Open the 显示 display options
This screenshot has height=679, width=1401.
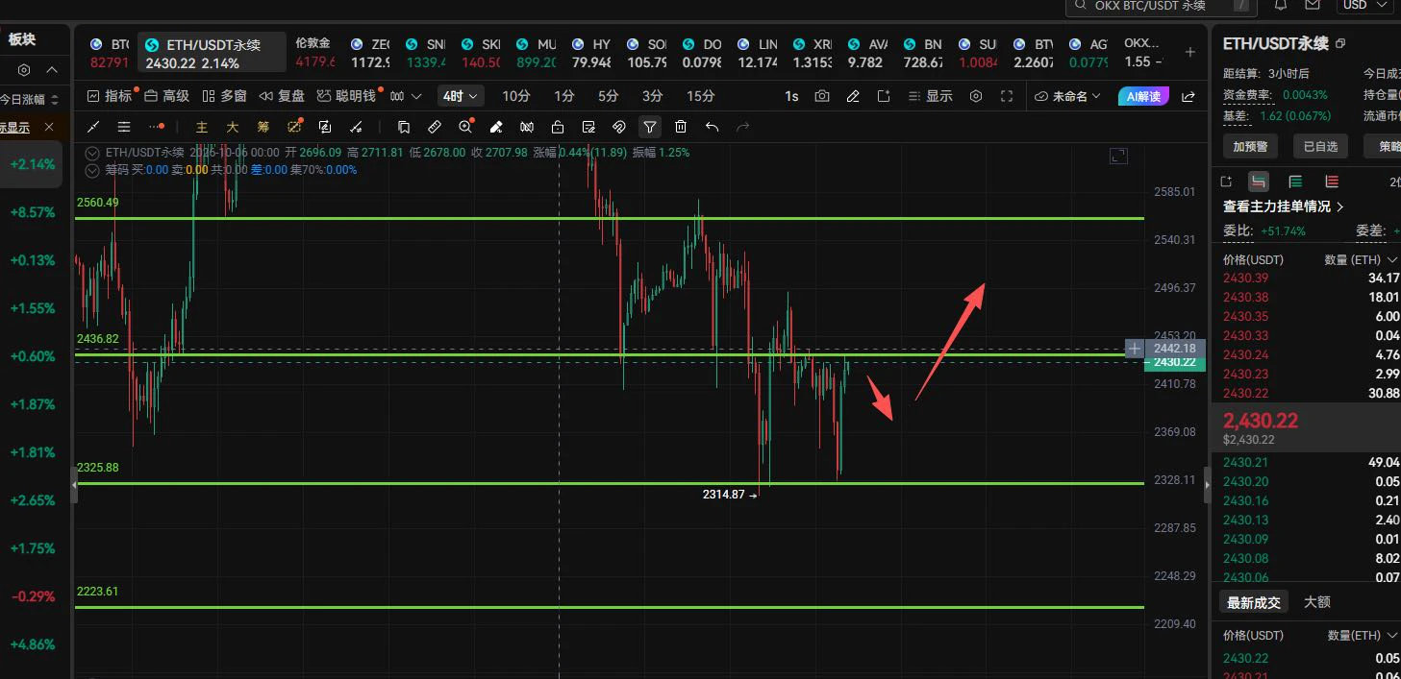tap(931, 96)
